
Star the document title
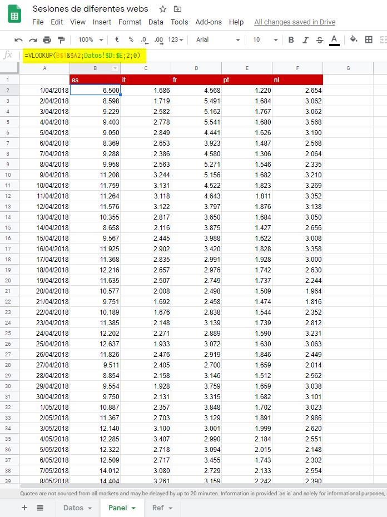click(x=163, y=9)
